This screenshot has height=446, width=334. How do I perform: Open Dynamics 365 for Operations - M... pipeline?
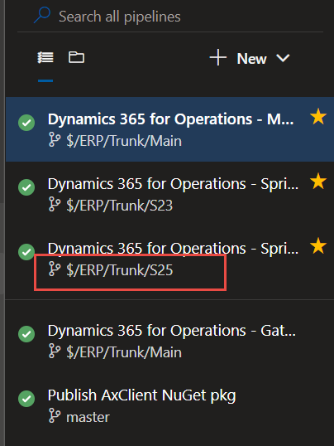click(171, 119)
